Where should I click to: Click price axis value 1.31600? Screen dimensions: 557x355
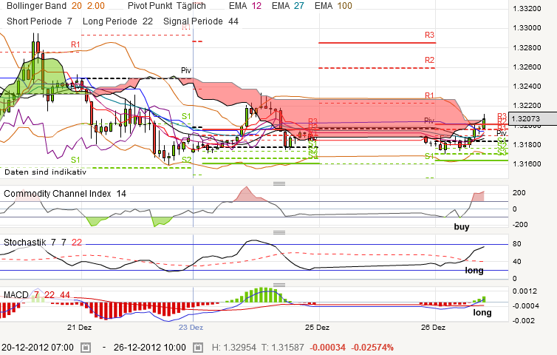point(527,163)
